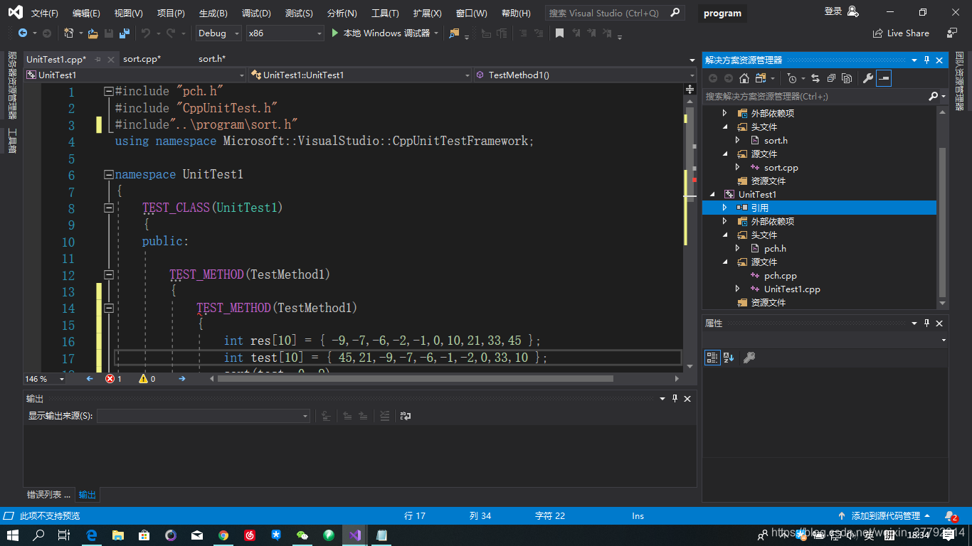Sort properties by category

point(712,358)
